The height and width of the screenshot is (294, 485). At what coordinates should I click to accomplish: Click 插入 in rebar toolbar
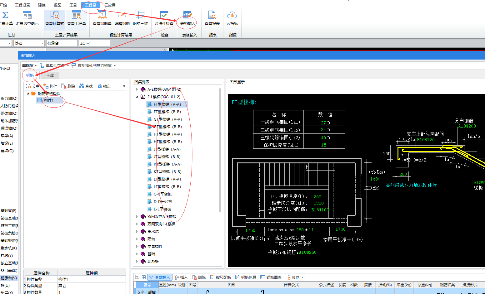coord(181,277)
